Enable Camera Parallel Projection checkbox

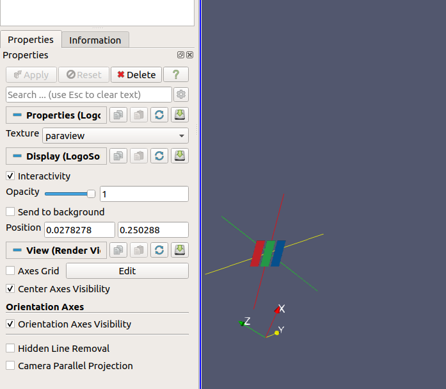pyautogui.click(x=10, y=366)
